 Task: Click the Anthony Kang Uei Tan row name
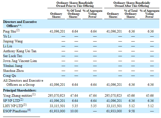[x=20, y=51]
